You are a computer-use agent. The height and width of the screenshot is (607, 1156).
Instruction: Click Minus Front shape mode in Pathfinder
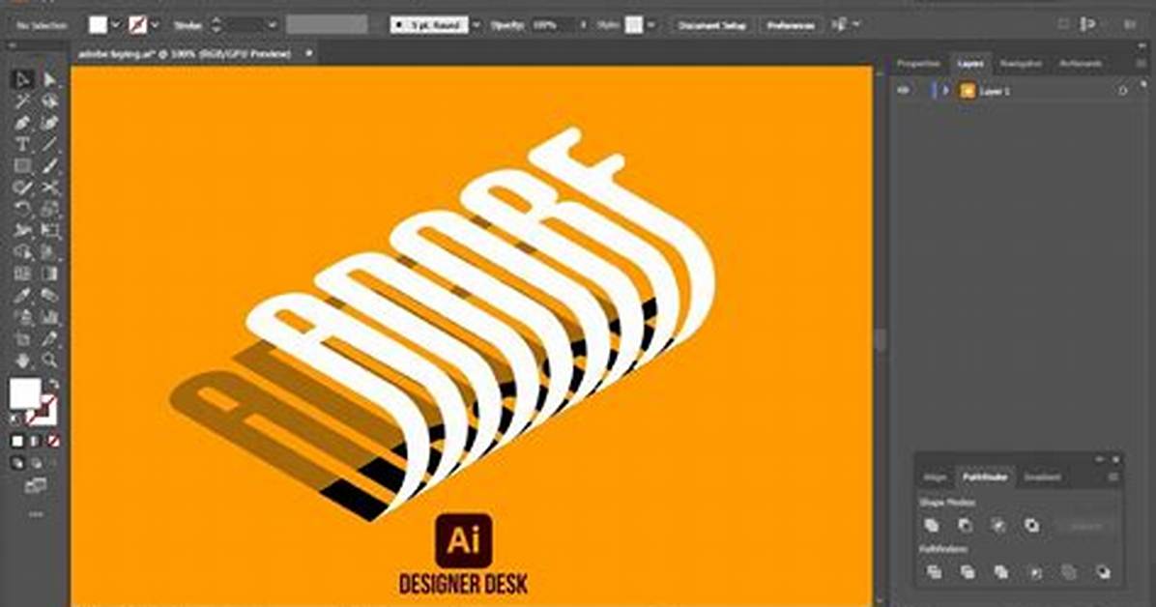pyautogui.click(x=965, y=526)
